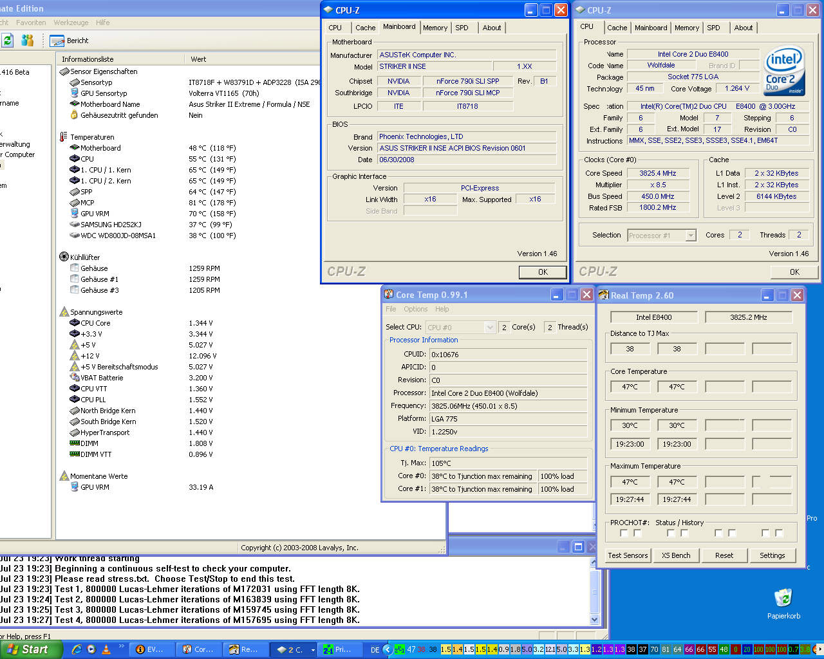Click OK in the Mainboard CPU-Z window
This screenshot has height=659, width=824.
click(543, 272)
